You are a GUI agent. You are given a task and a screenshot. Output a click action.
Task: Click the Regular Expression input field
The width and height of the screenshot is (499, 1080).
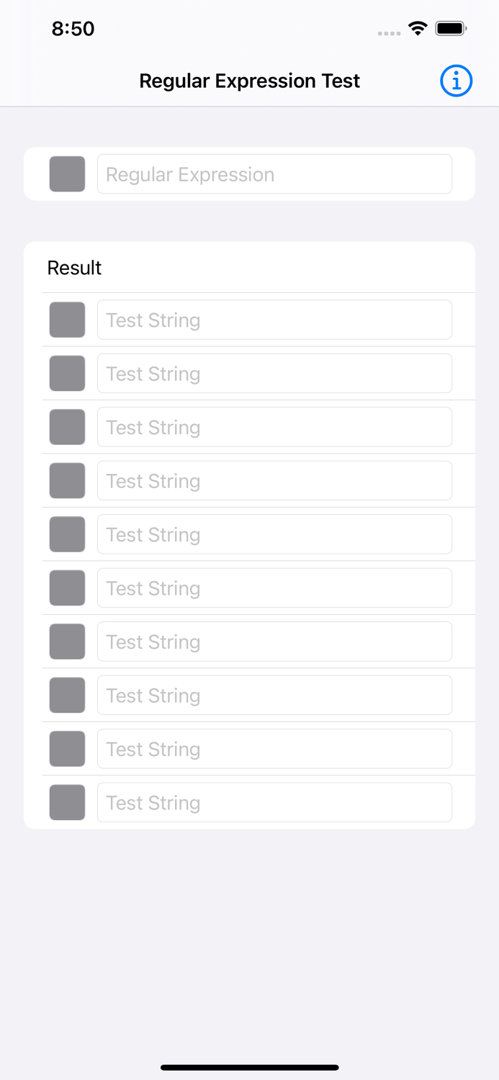[274, 174]
